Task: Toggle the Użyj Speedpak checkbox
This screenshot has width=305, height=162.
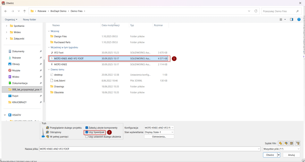Action: (87, 132)
